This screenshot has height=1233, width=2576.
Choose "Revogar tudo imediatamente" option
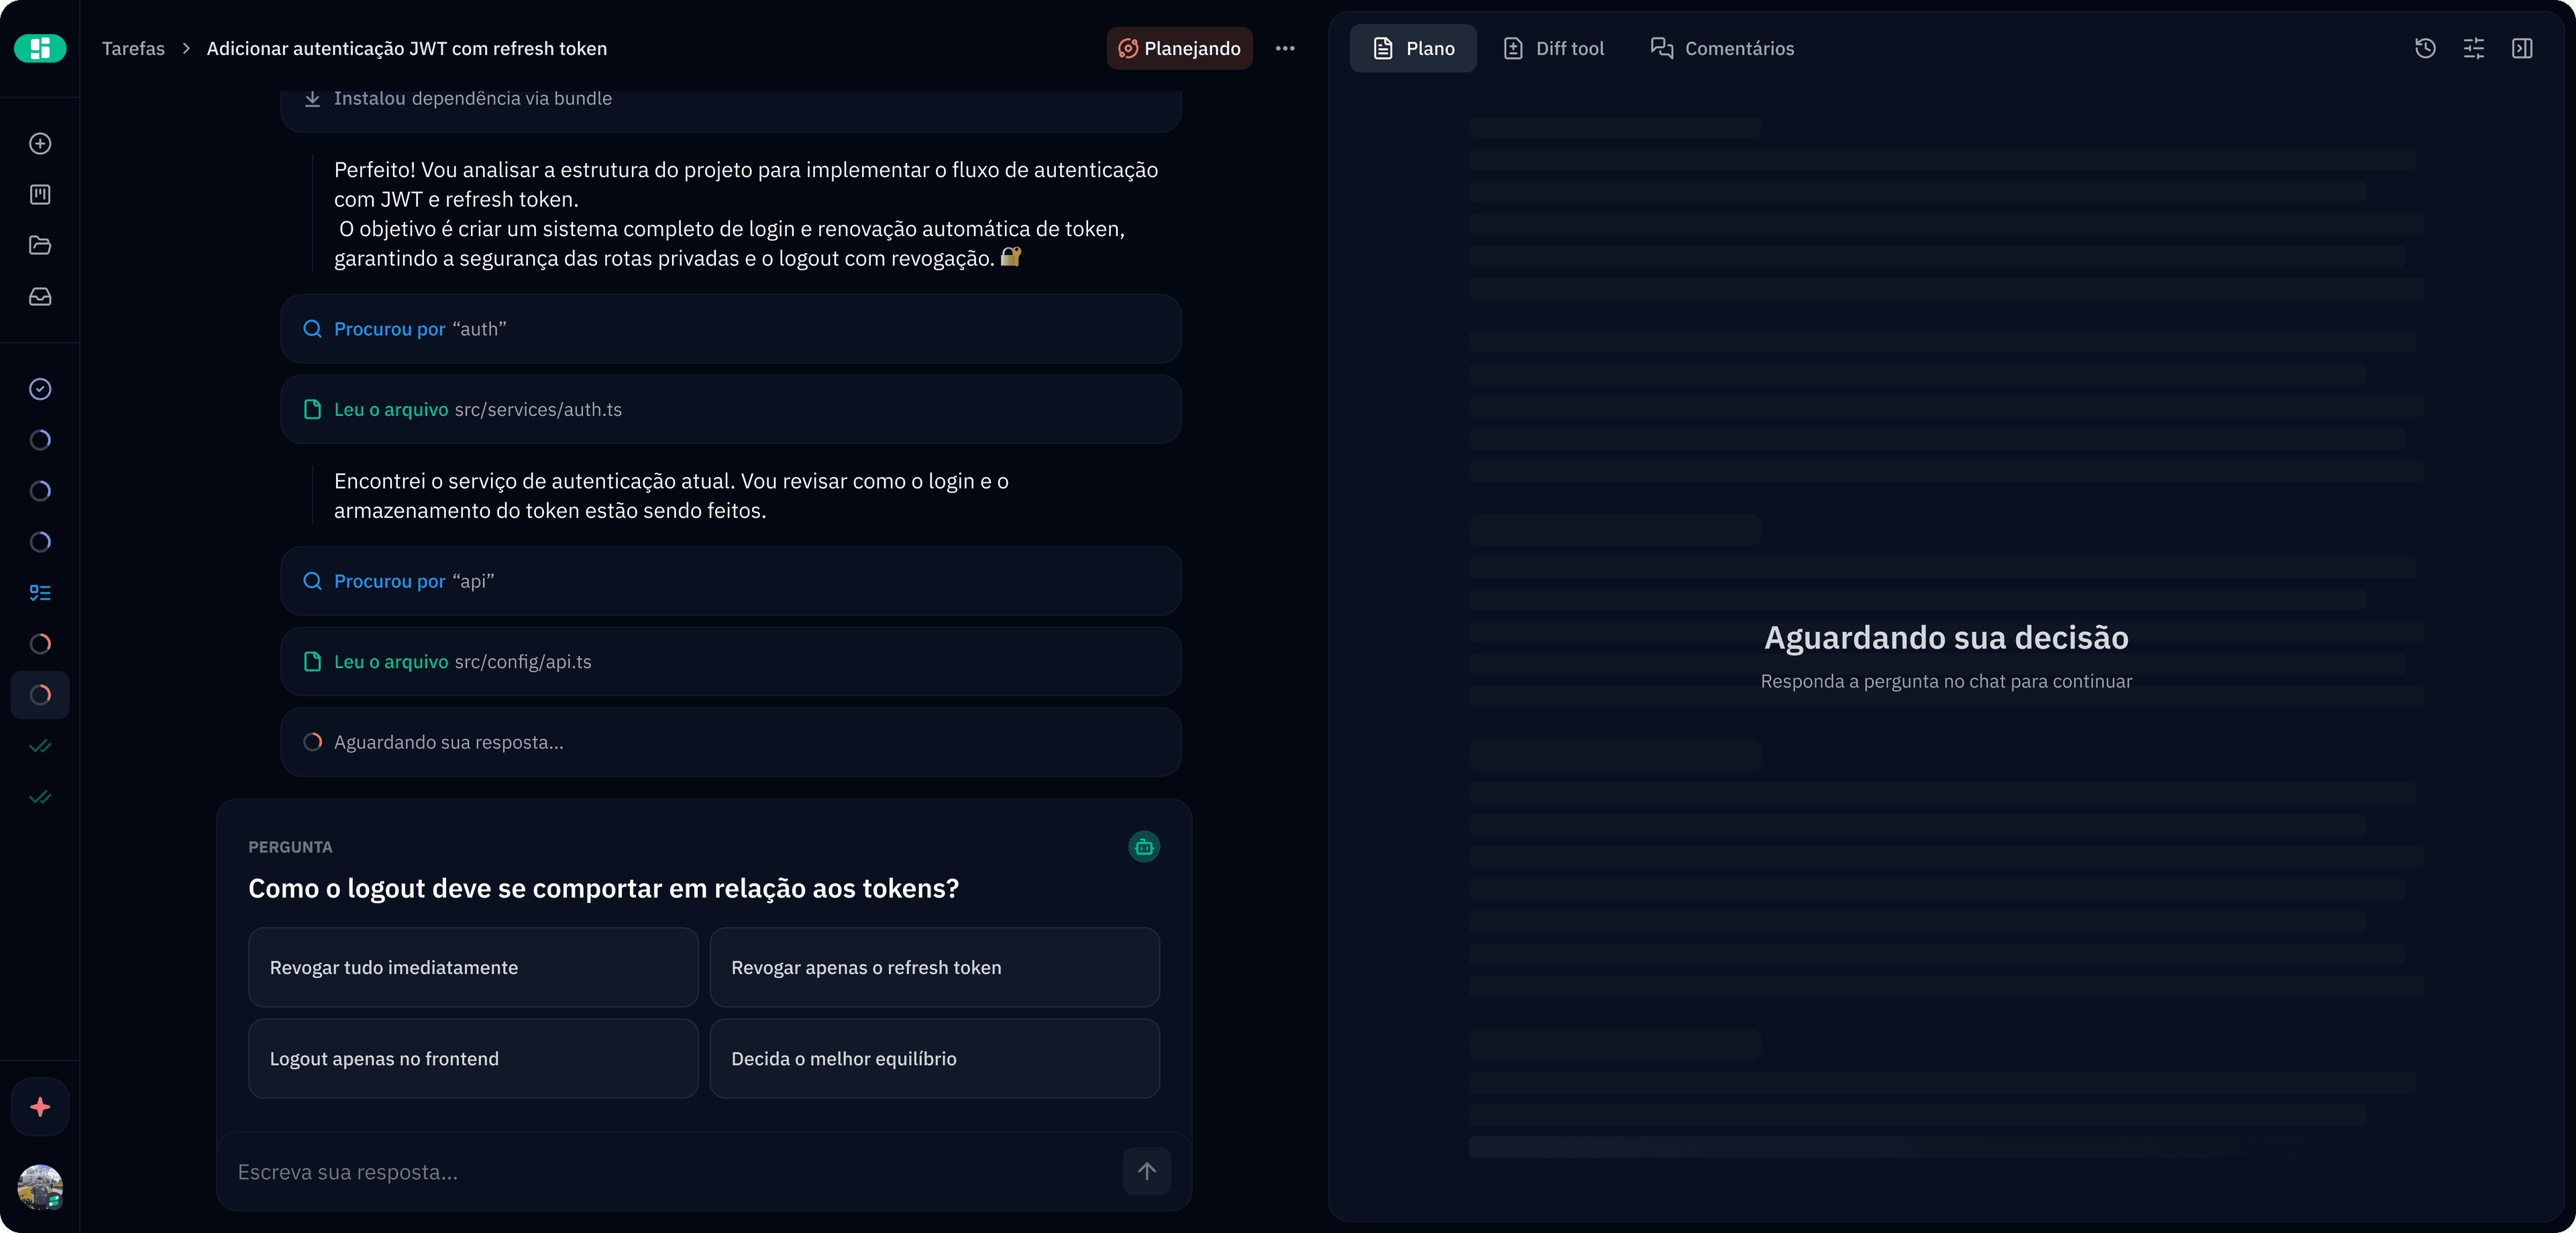click(472, 967)
